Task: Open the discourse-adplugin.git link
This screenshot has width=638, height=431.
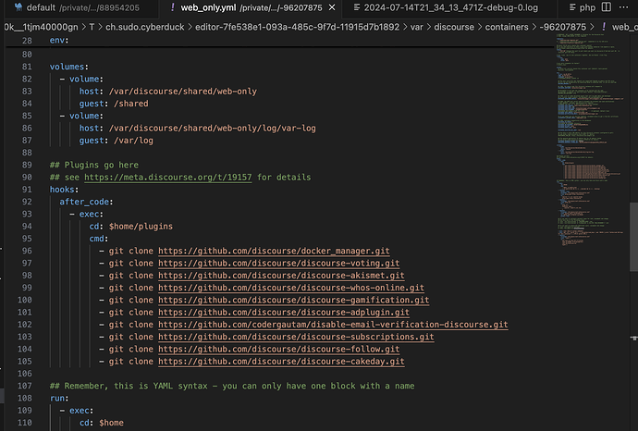Action: pos(284,313)
